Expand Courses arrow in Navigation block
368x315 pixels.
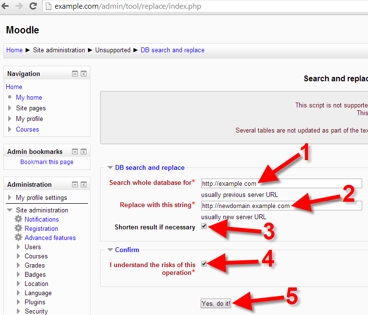[x=10, y=129]
